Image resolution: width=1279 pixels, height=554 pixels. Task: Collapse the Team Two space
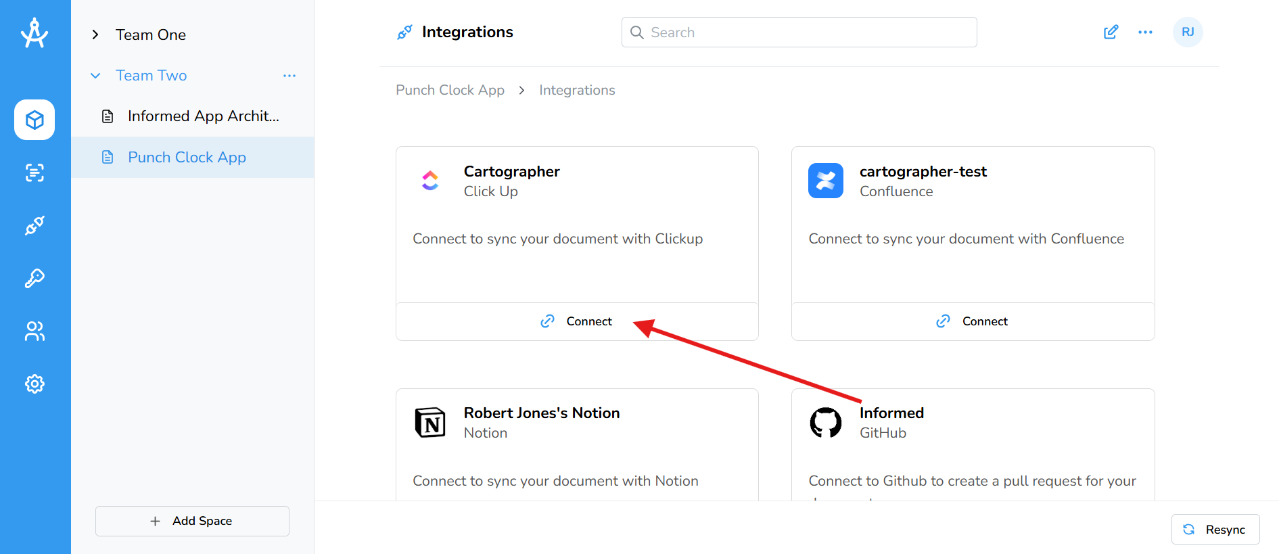[95, 76]
